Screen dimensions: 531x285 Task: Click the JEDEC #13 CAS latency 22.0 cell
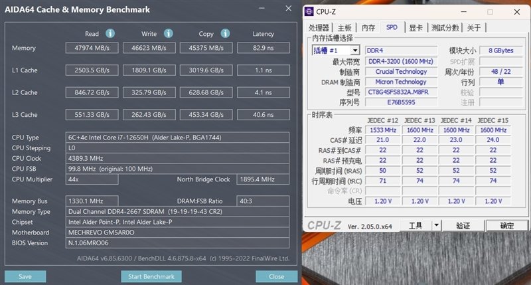(x=419, y=140)
